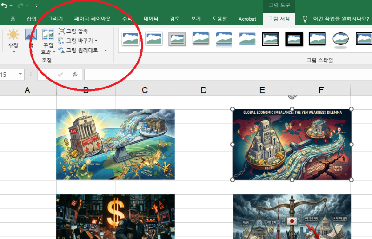Apply the first picture style, simple white frame

(x=130, y=39)
